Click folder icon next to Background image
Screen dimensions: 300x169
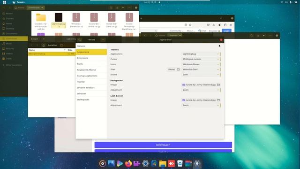click(x=218, y=84)
